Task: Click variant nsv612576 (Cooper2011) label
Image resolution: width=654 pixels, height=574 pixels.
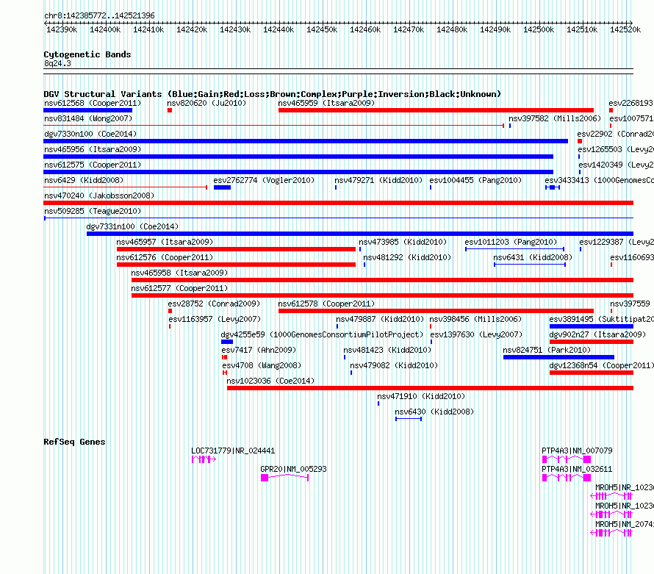Action: (165, 257)
